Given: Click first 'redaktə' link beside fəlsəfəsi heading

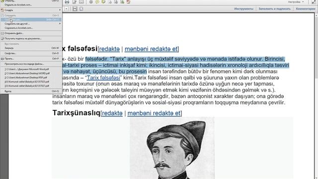Looking at the screenshot, I should pos(109,49).
